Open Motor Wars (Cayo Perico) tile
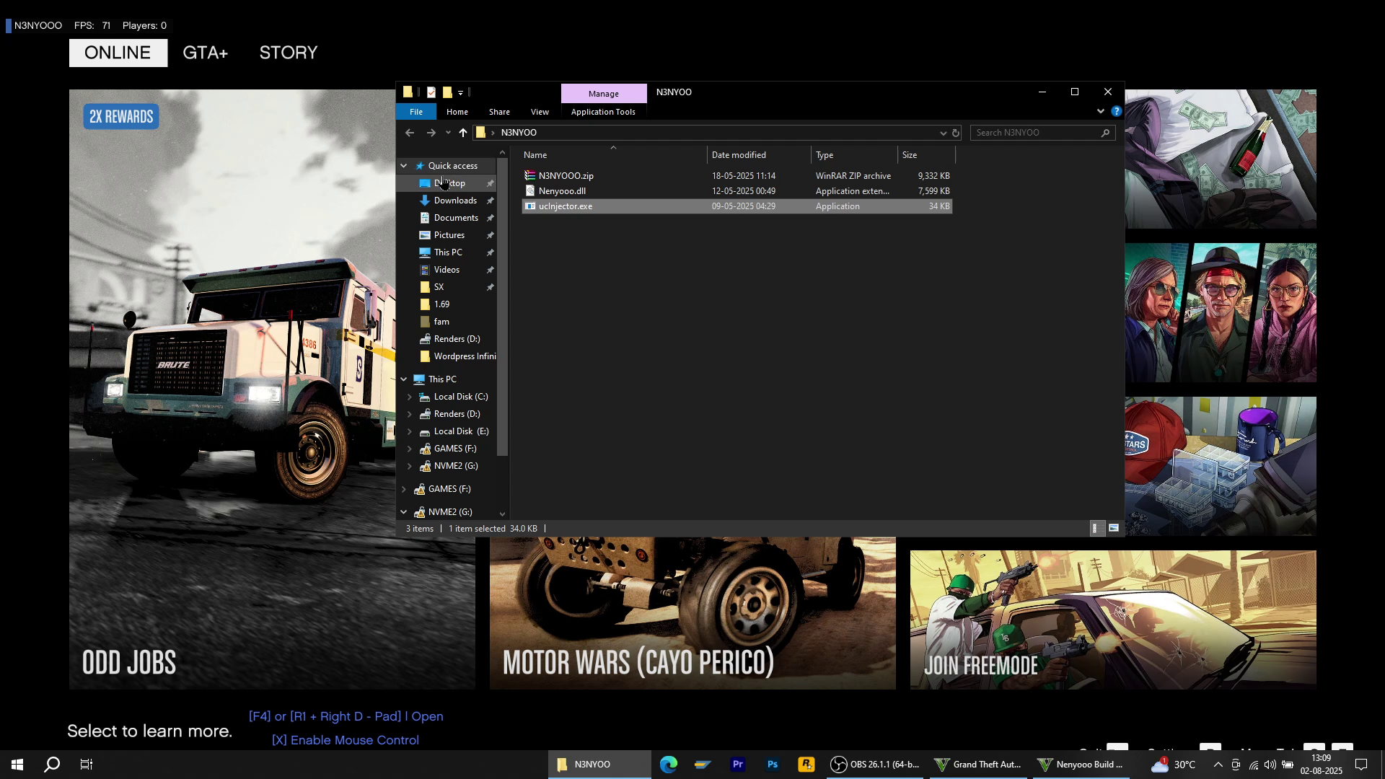 692,613
